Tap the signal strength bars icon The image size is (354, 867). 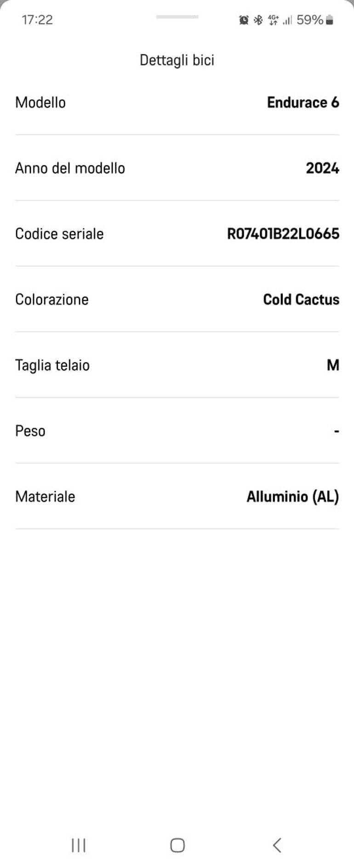(x=287, y=20)
